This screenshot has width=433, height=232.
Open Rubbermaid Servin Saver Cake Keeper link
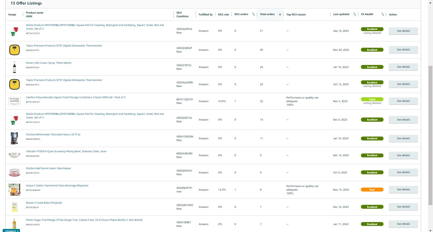pos(49,168)
